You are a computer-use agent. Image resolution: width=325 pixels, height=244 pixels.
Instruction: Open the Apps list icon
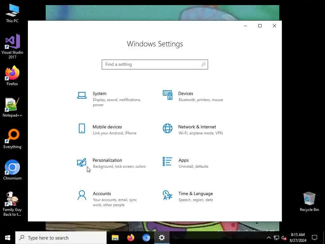click(x=168, y=161)
